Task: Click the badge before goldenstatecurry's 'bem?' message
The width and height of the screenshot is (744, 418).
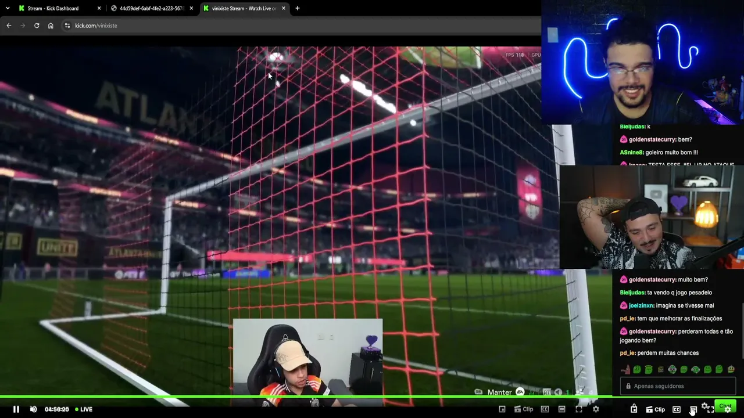Action: click(x=624, y=139)
